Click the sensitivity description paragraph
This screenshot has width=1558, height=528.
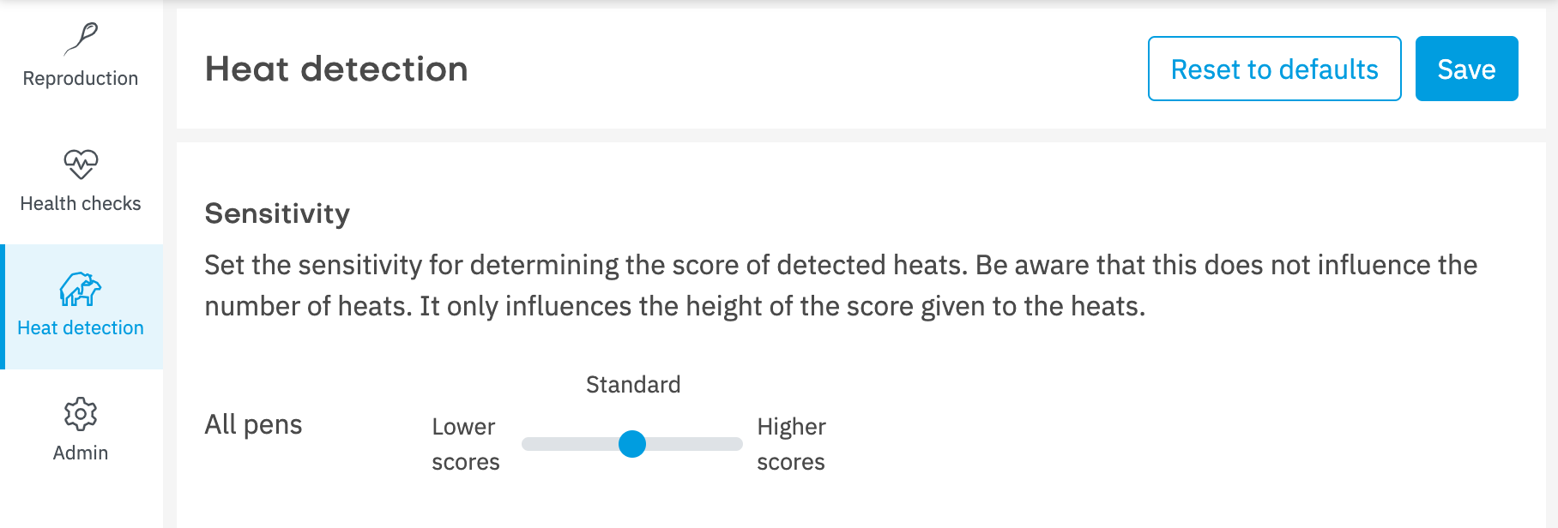pos(841,285)
